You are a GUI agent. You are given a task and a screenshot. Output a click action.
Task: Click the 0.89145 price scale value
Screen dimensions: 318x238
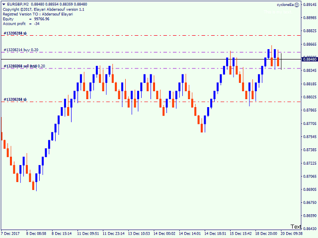coord(310,4)
